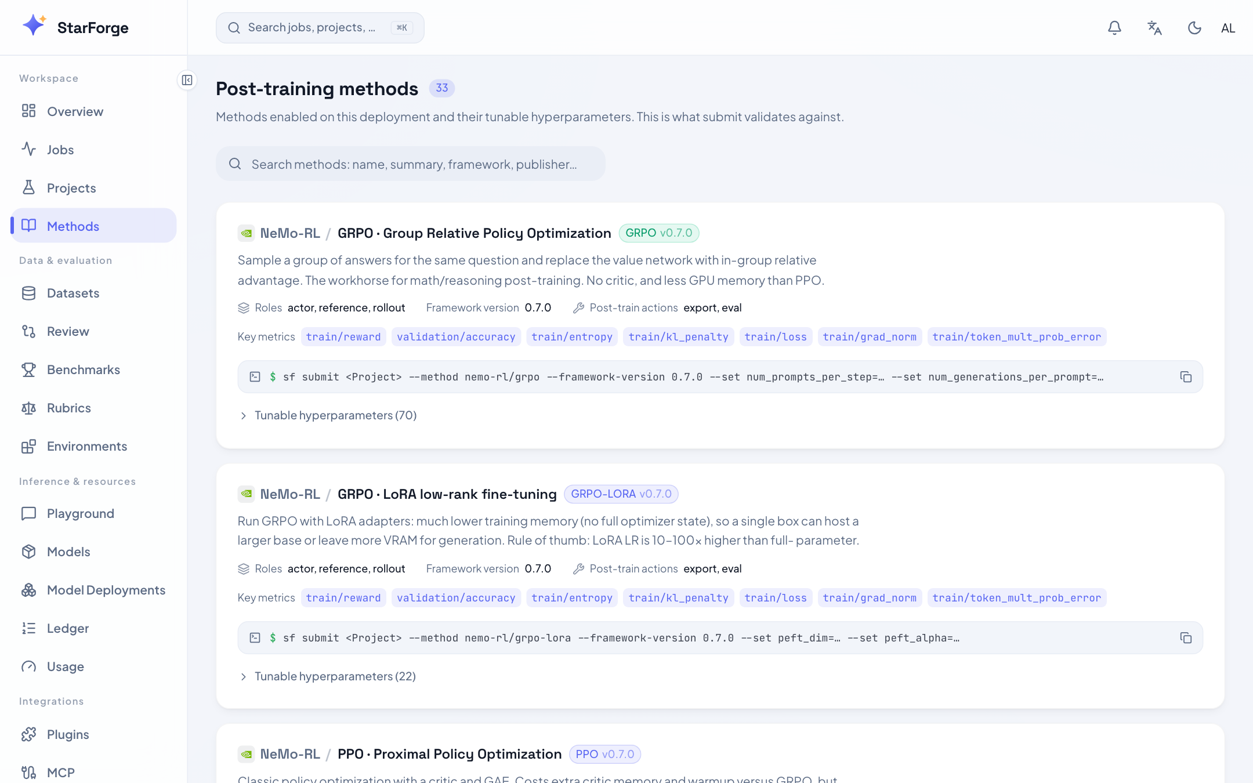Click train/reward metric on the GRPO card
This screenshot has height=783, width=1253.
tap(343, 337)
